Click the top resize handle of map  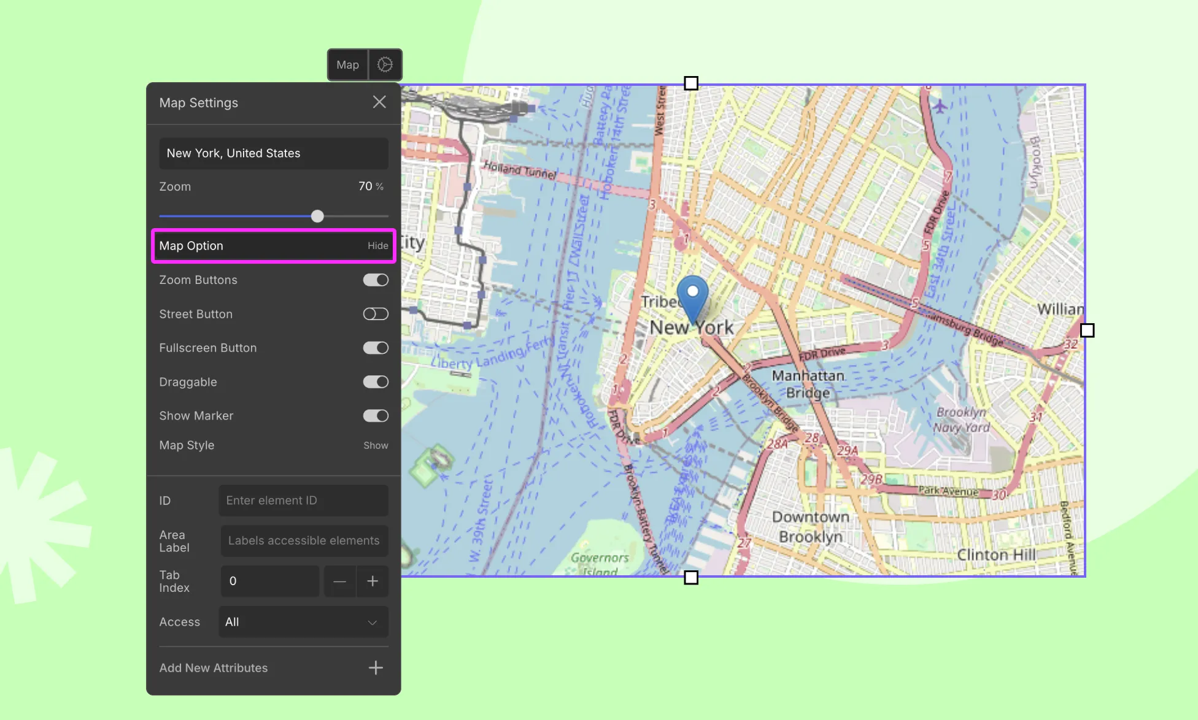pos(691,83)
